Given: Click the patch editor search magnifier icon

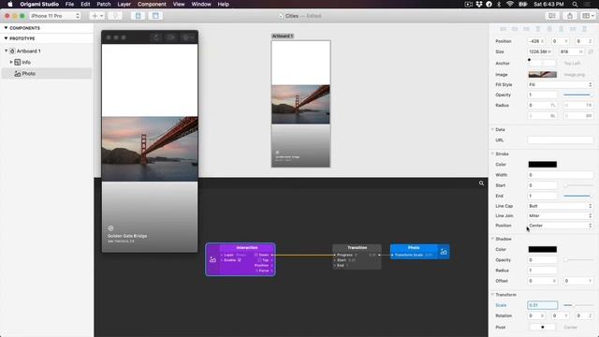Looking at the screenshot, I should pyautogui.click(x=481, y=183).
